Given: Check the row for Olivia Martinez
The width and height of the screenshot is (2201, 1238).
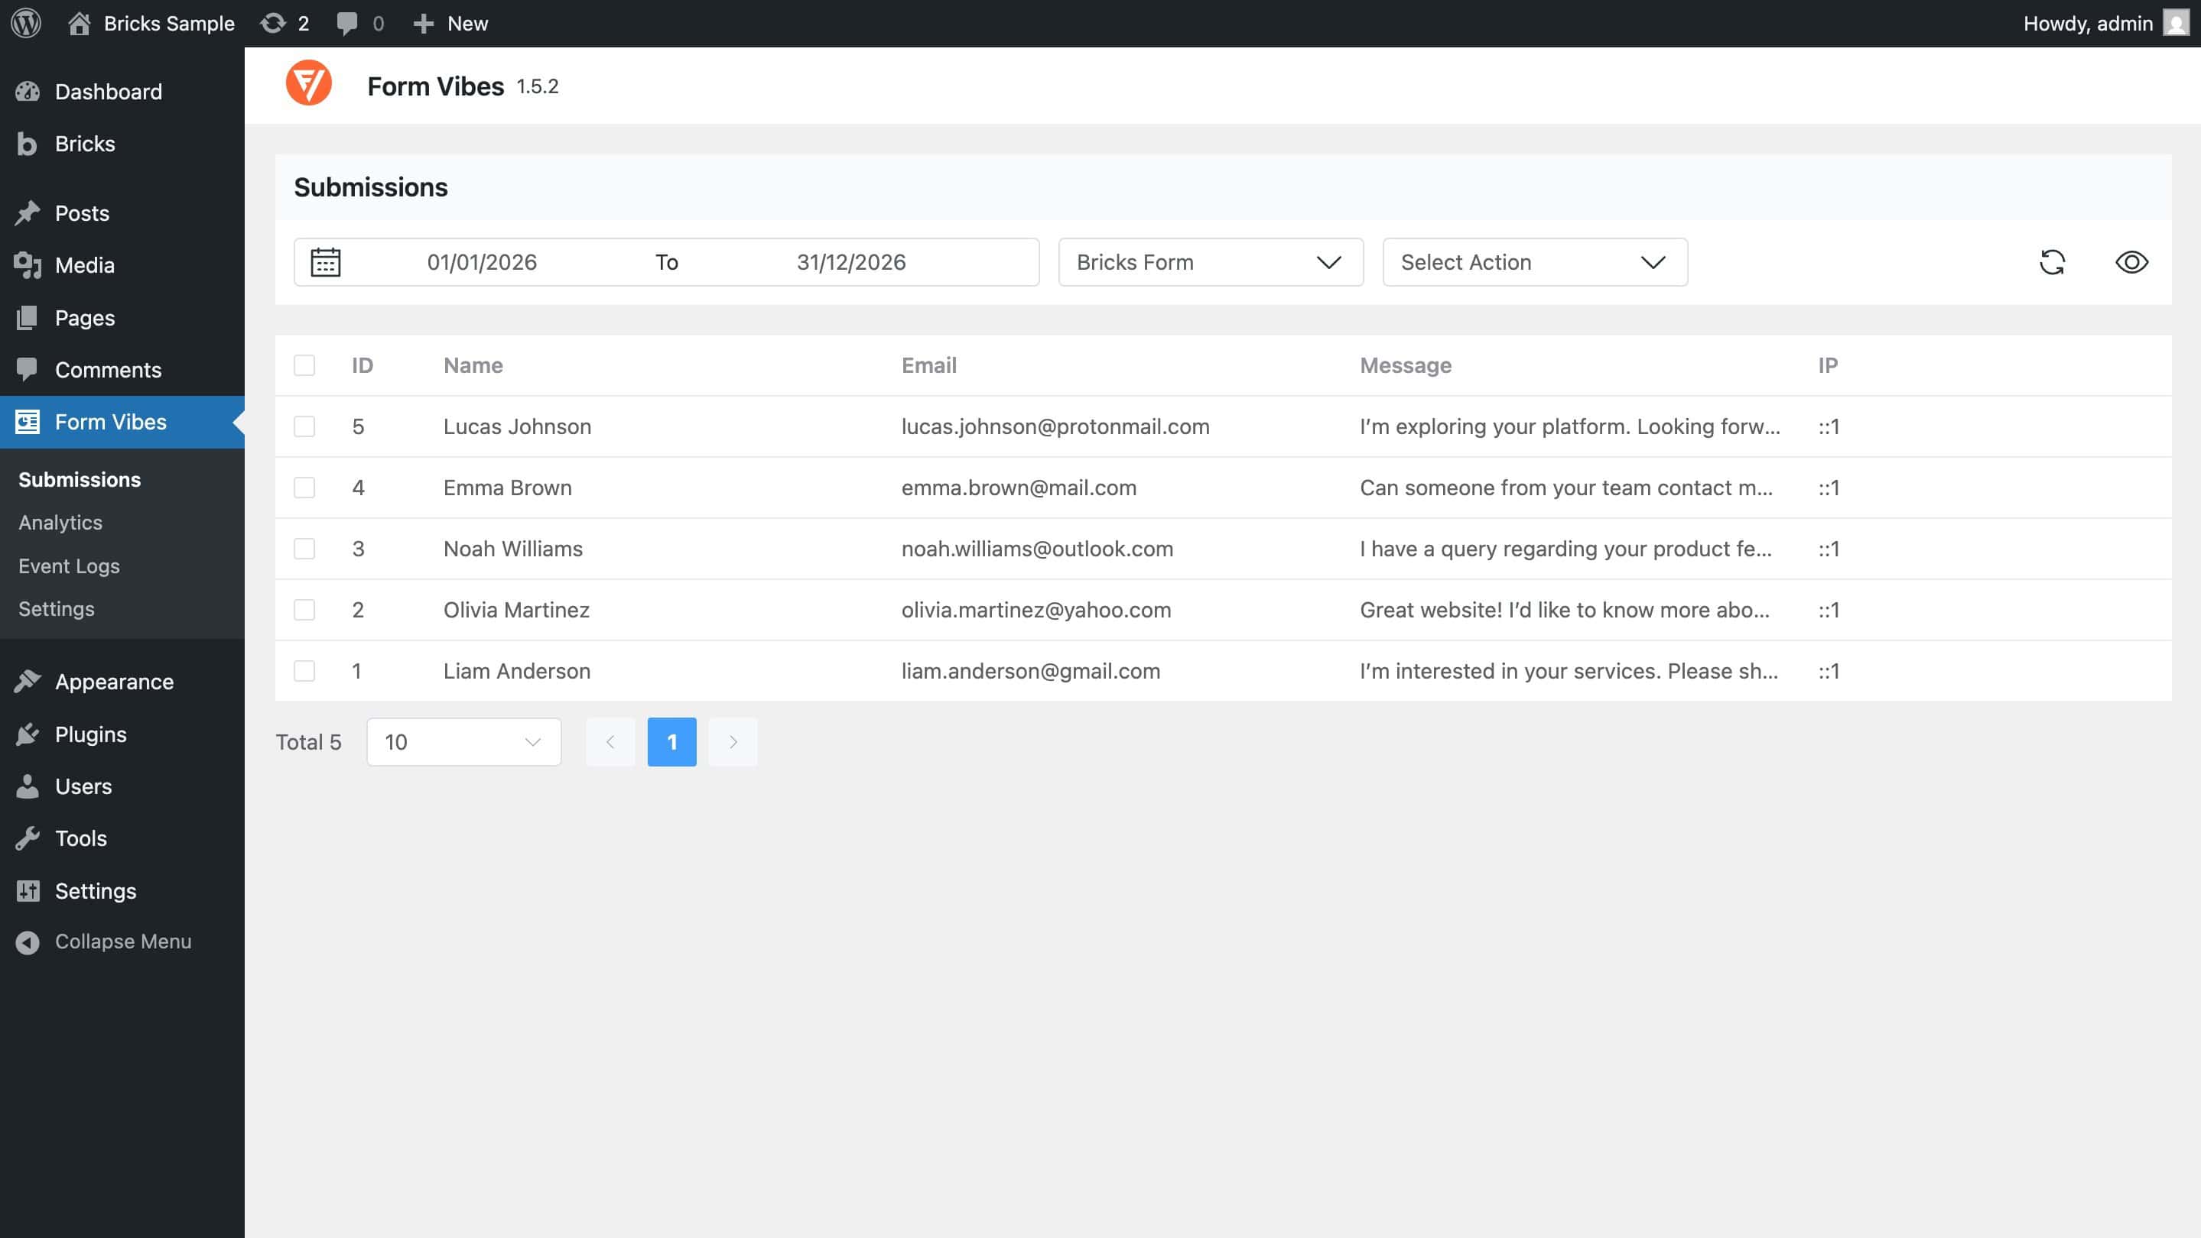Looking at the screenshot, I should tap(304, 610).
